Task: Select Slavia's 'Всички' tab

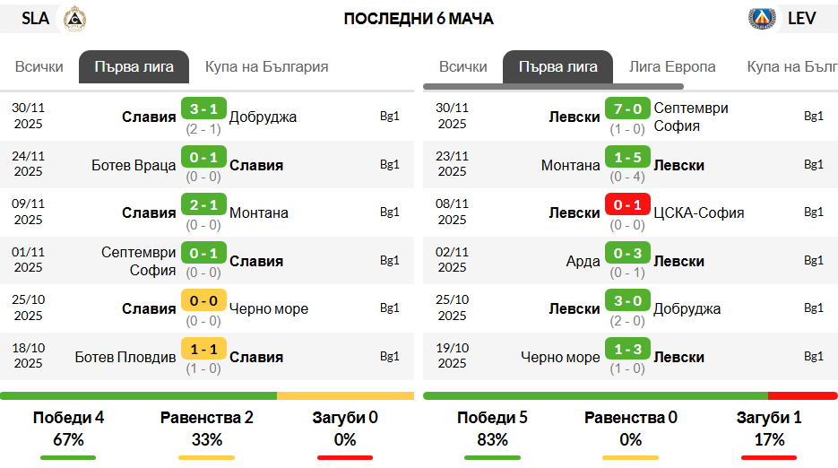Action: pyautogui.click(x=39, y=67)
